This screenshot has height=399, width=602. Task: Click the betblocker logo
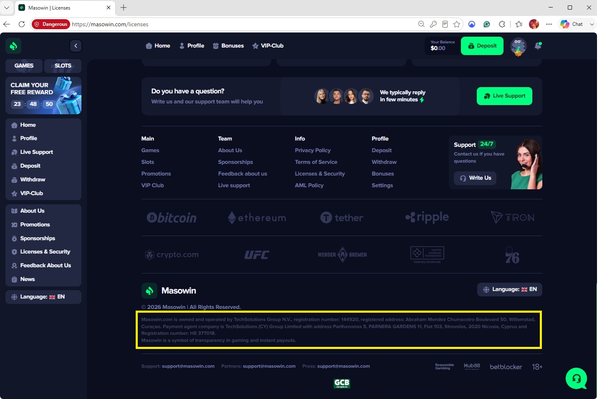coord(506,367)
